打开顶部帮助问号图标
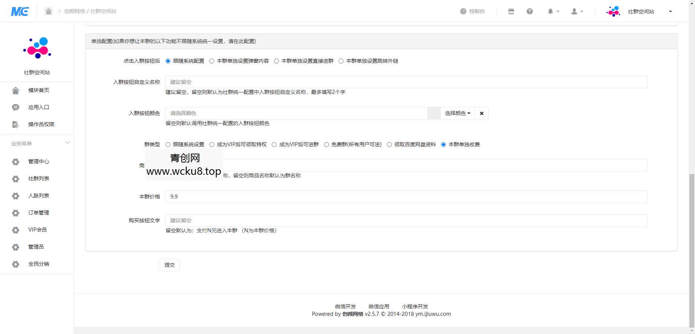 (x=530, y=11)
